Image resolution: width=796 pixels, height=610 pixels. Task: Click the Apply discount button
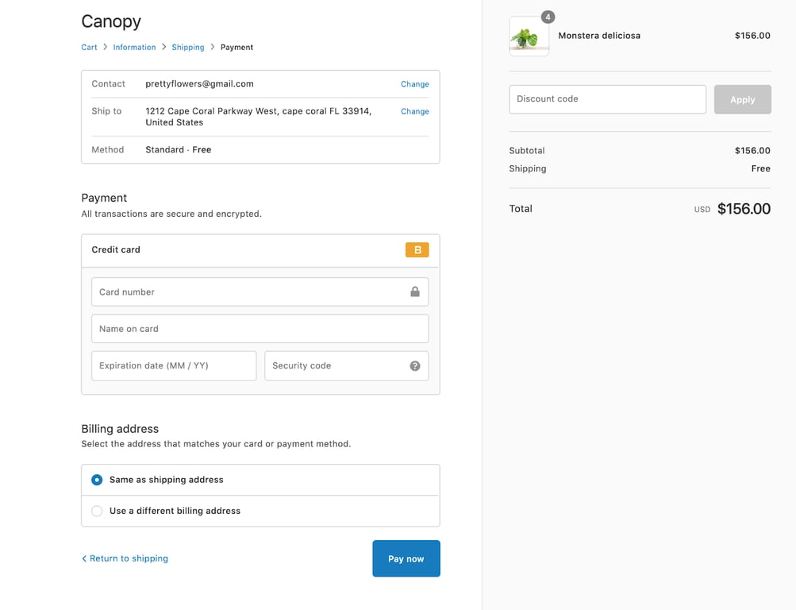tap(742, 99)
